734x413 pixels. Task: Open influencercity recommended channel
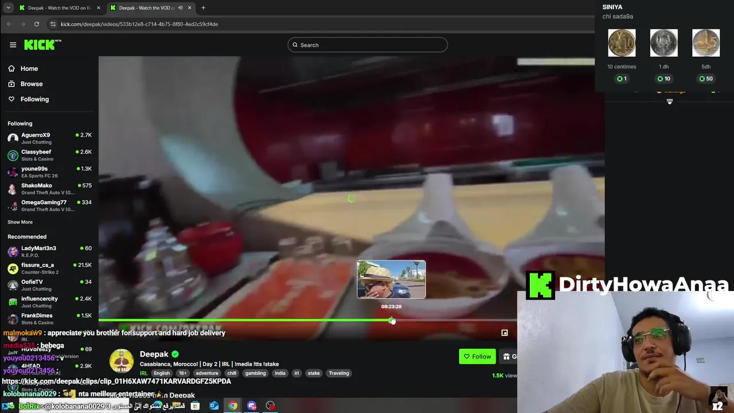(49, 302)
